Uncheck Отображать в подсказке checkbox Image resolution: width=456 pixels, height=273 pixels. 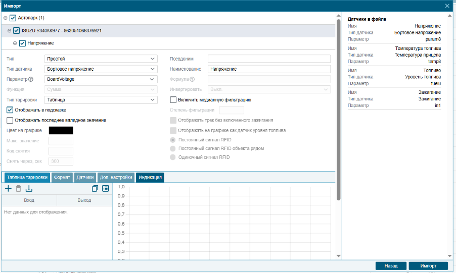pyautogui.click(x=10, y=110)
